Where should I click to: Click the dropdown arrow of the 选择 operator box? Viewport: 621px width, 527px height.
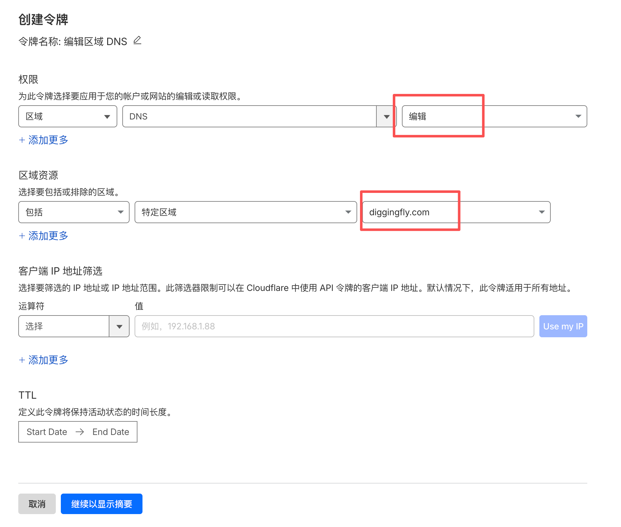[119, 327]
